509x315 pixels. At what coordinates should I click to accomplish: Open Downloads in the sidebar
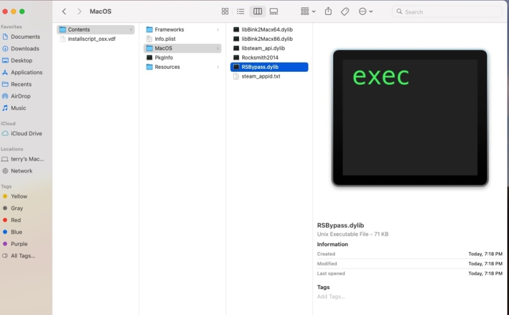pyautogui.click(x=25, y=48)
